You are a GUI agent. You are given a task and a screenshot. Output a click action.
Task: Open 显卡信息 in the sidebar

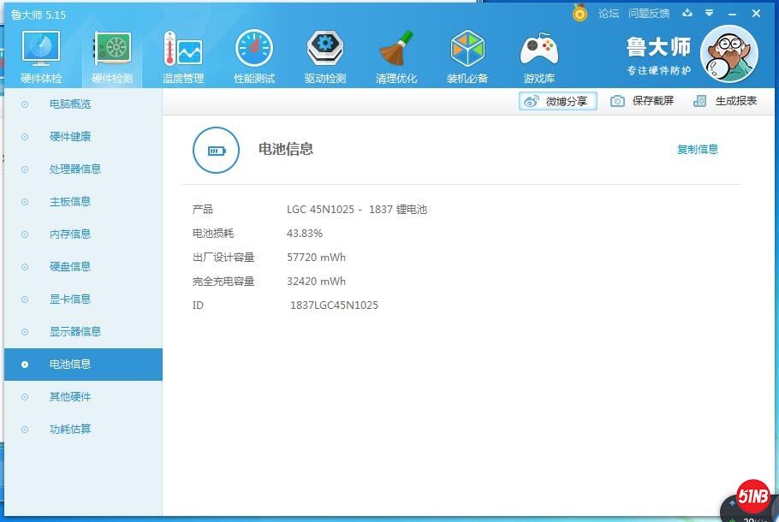[x=70, y=300]
